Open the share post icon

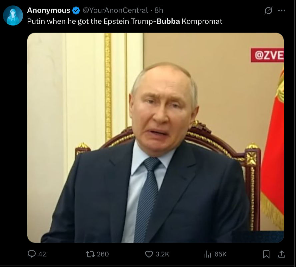tap(281, 254)
